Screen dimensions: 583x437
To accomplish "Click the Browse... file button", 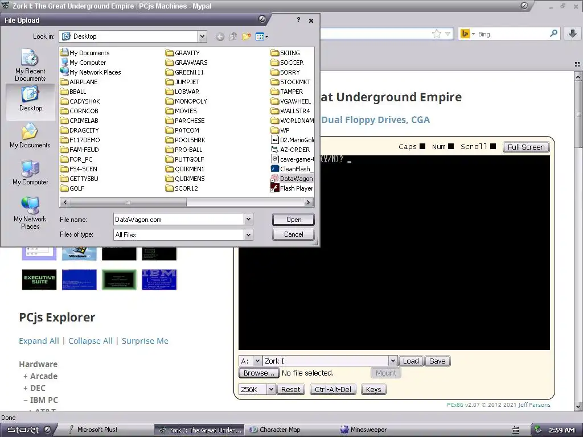I will tap(258, 373).
